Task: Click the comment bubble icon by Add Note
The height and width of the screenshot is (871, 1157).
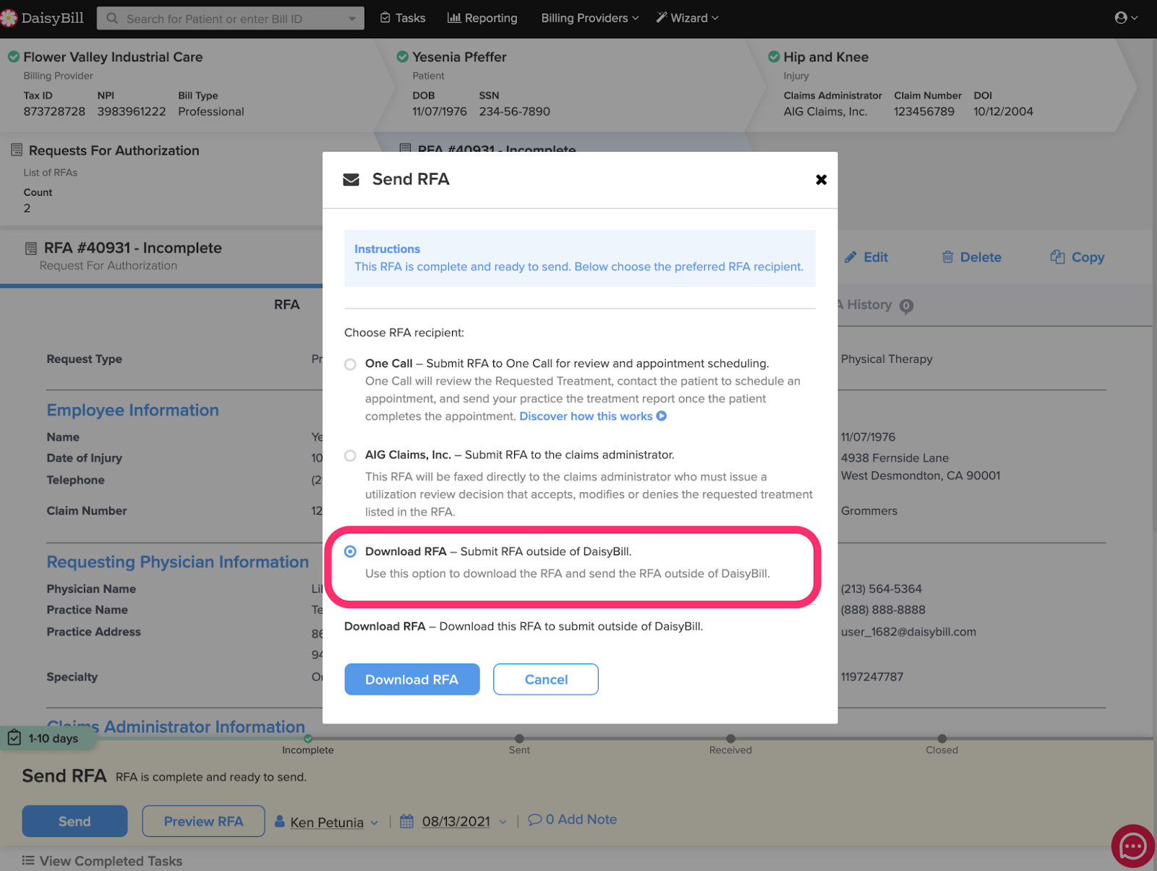Action: (x=535, y=820)
